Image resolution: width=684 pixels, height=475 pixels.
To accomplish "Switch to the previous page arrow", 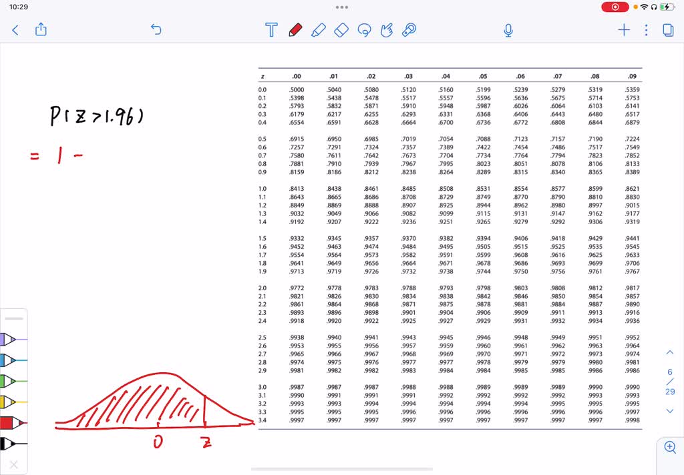I will [670, 352].
